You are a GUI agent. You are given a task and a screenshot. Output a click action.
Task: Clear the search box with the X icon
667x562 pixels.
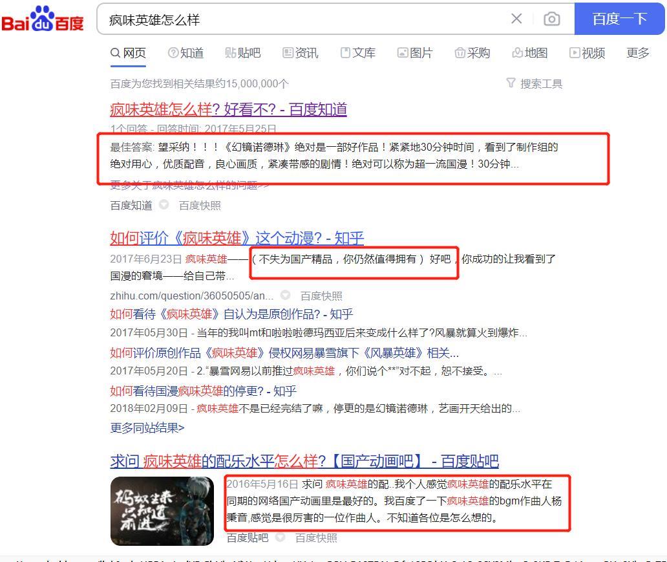(x=516, y=19)
